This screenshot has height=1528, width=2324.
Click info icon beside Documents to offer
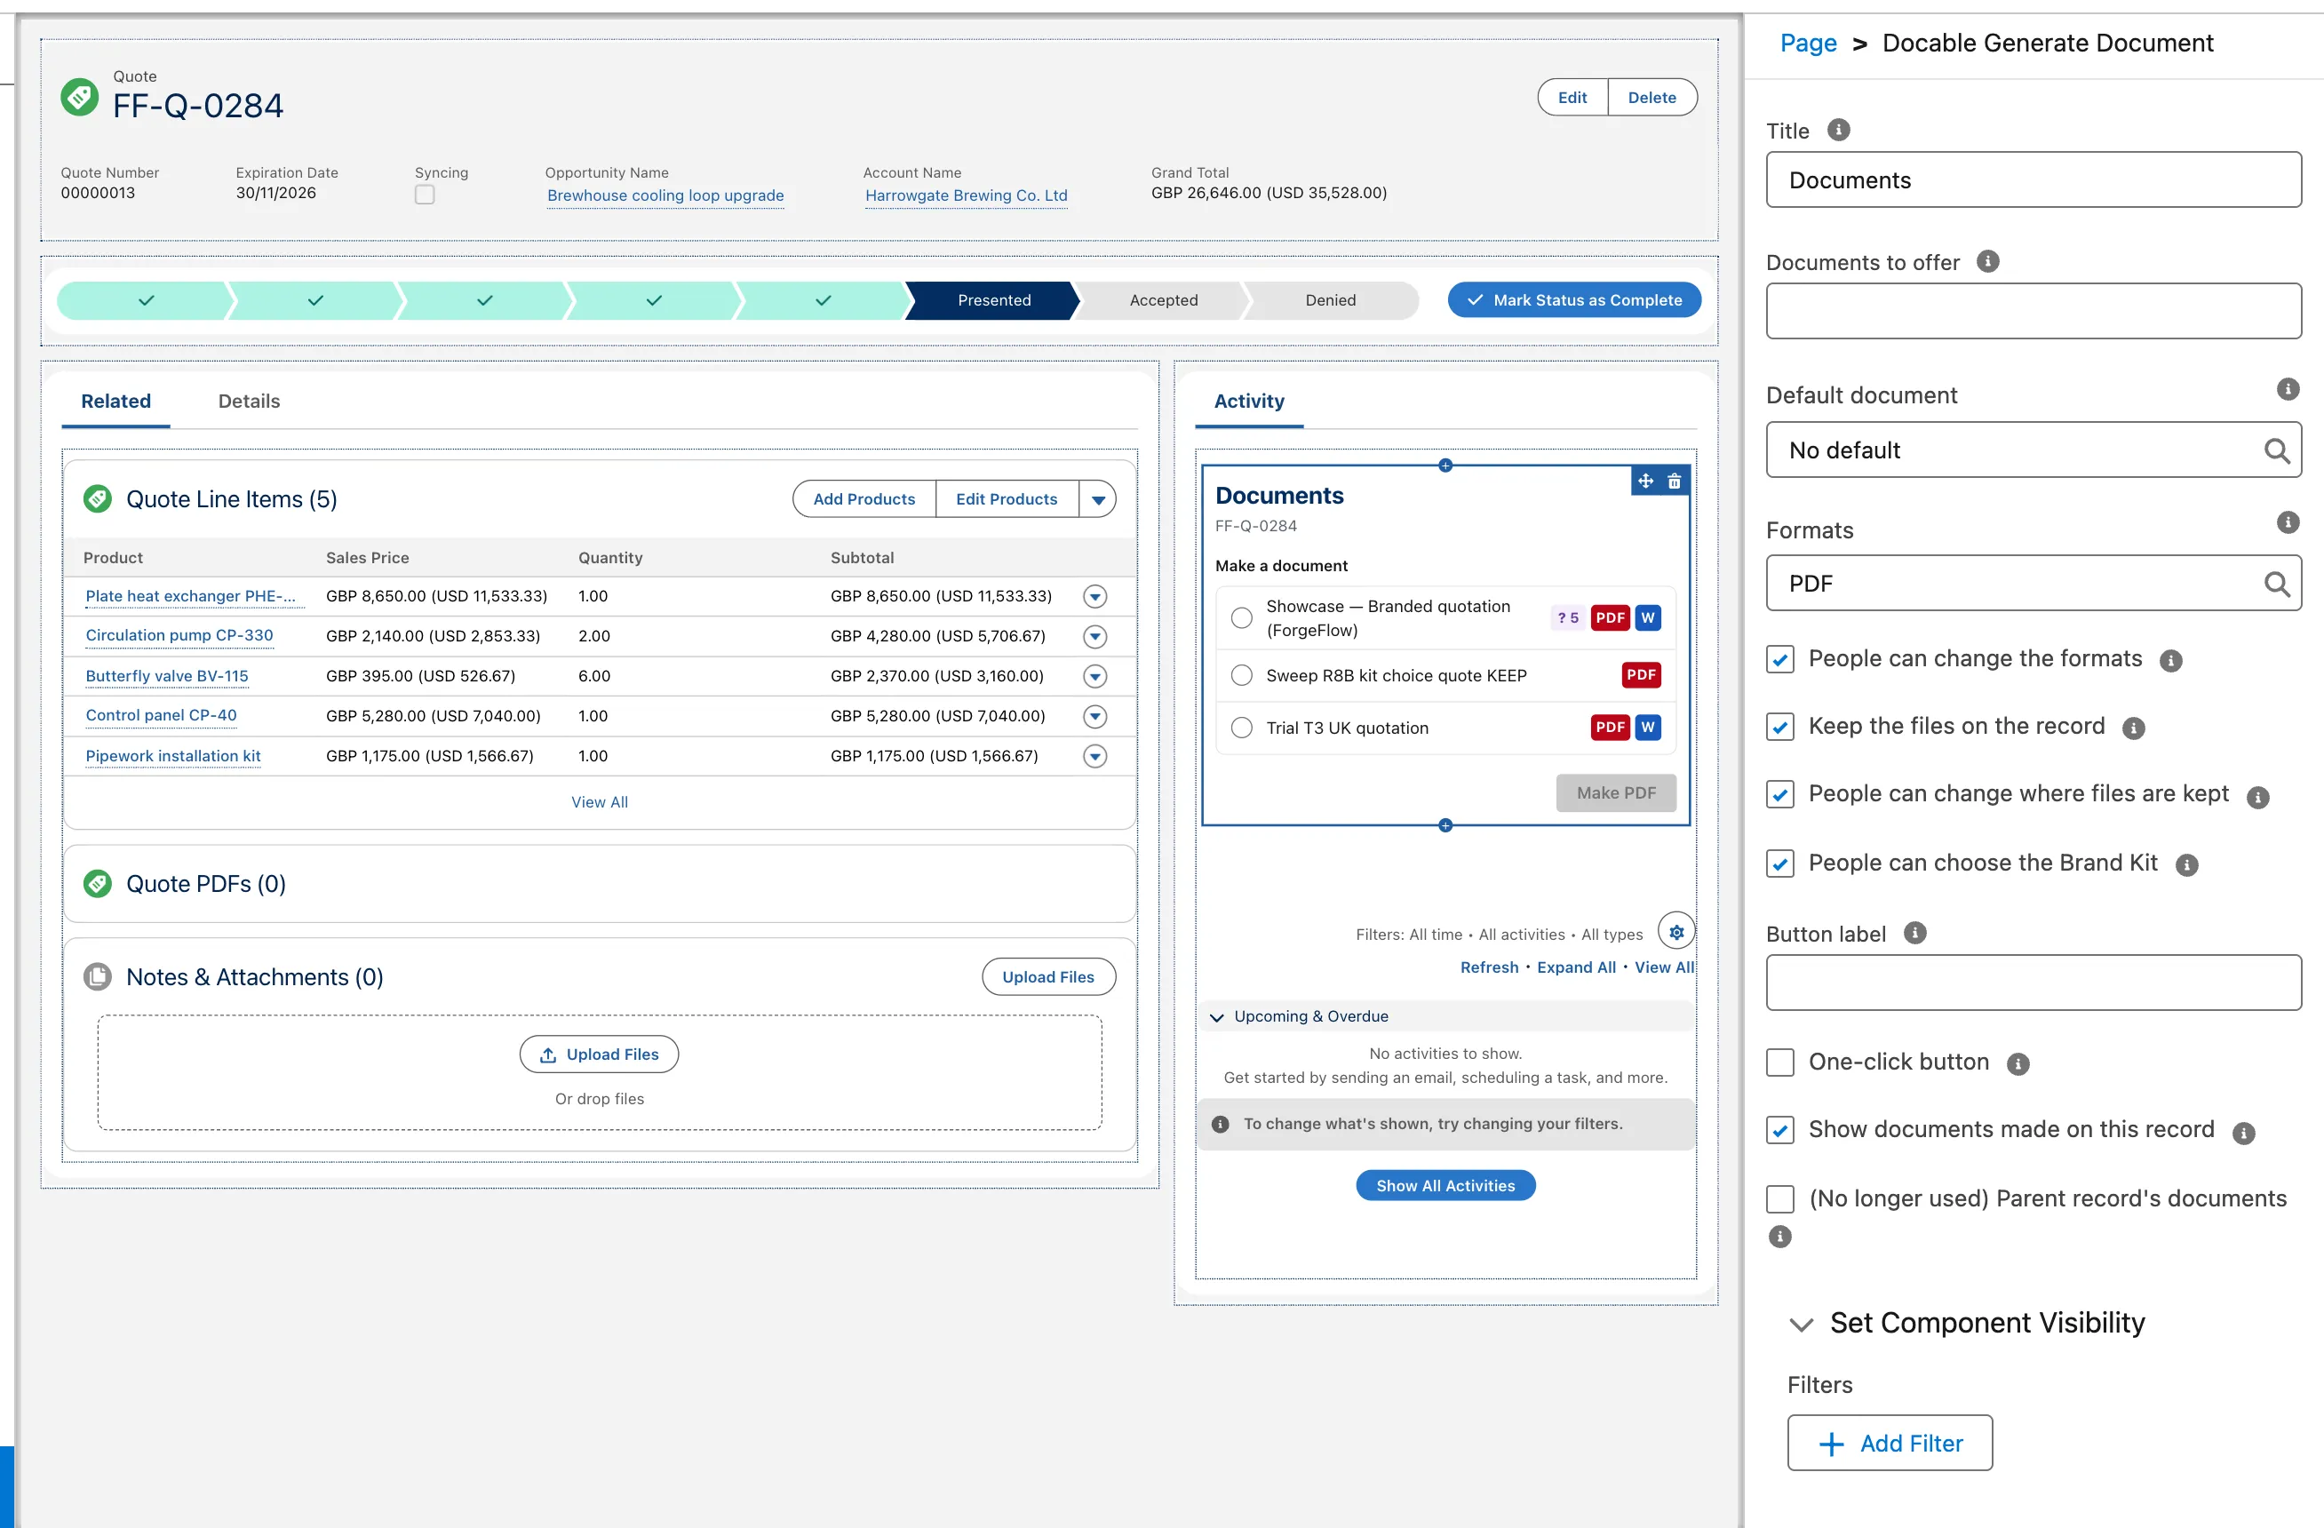[1987, 262]
